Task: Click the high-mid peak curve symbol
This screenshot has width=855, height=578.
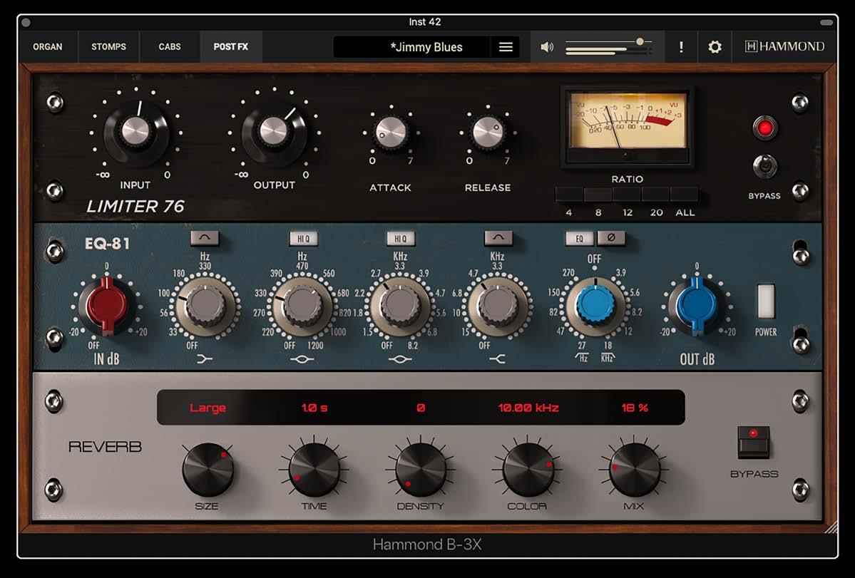Action: coord(400,359)
